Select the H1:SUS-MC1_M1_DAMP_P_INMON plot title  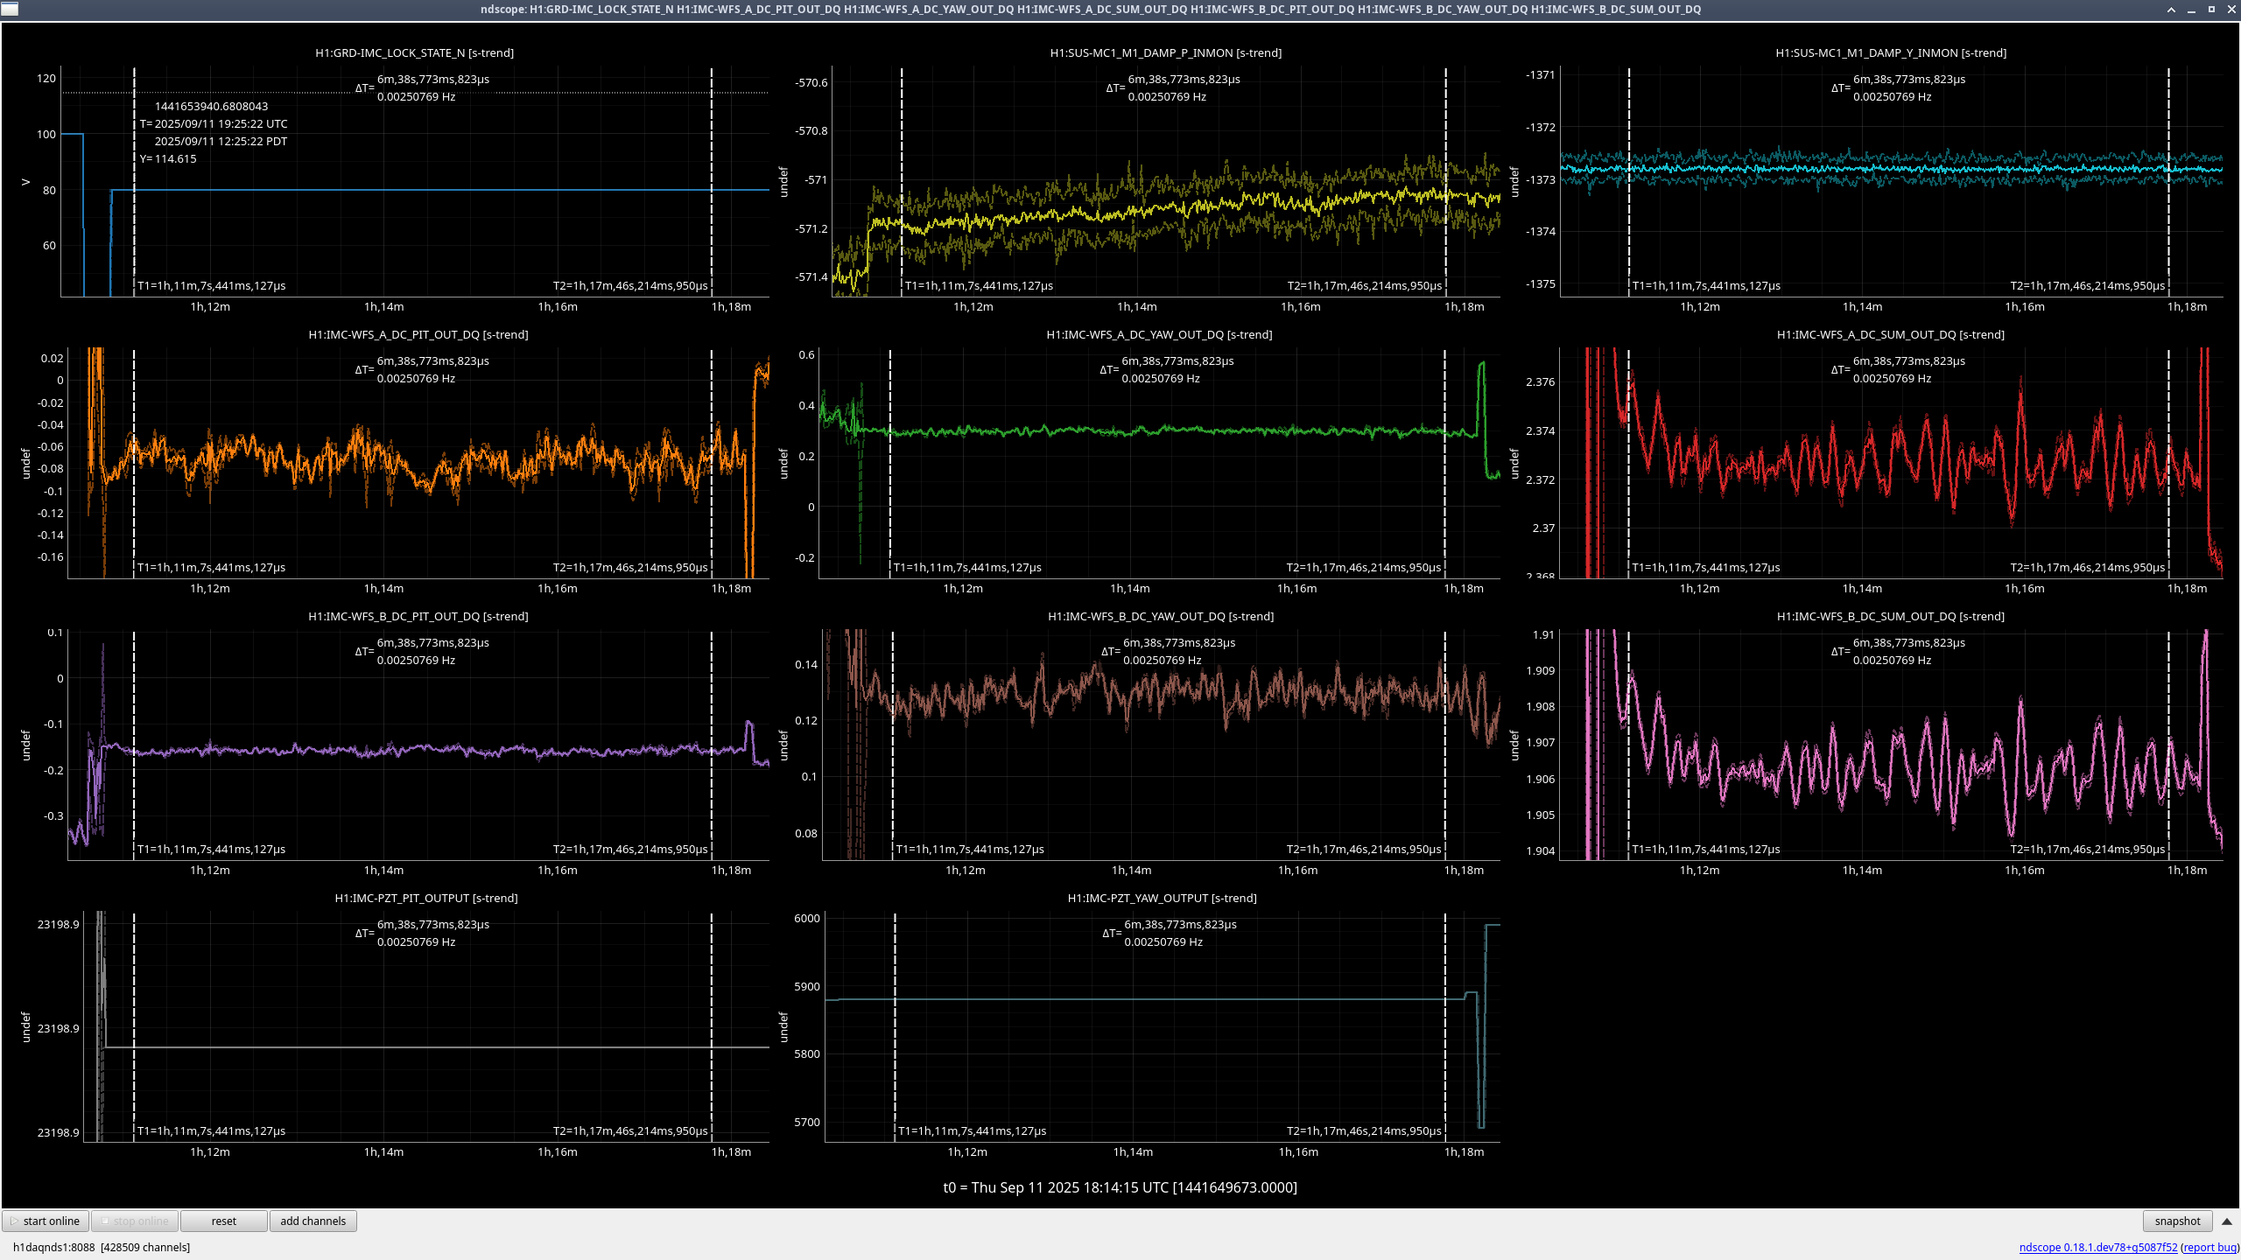pyautogui.click(x=1165, y=52)
